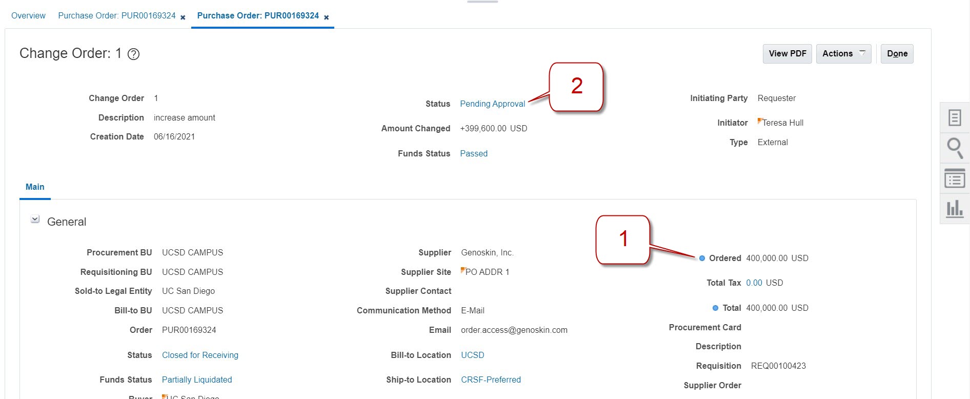Open the CRSF-Preferred ship-to location link
The image size is (970, 399).
coord(491,380)
